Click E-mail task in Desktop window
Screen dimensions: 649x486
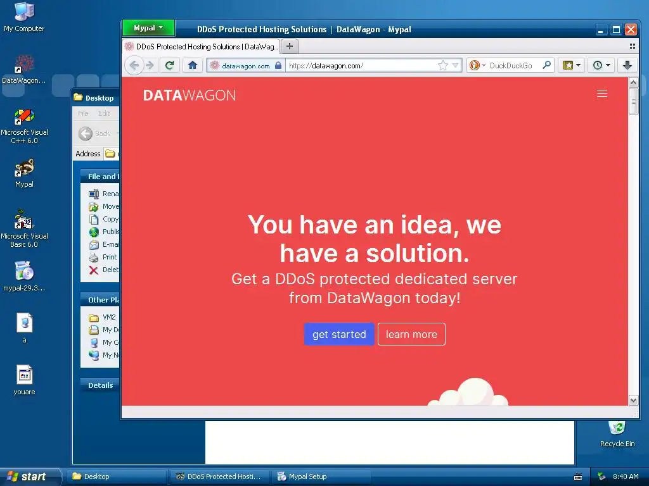pyautogui.click(x=103, y=244)
